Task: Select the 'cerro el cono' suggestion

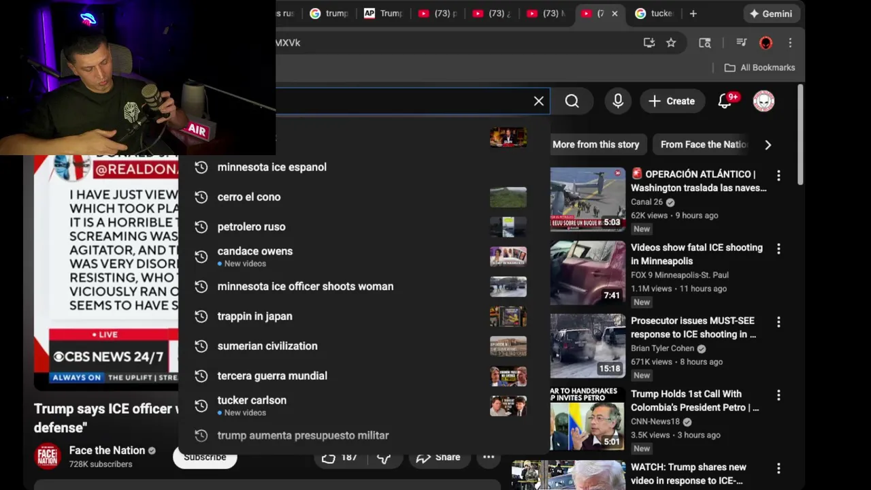Action: tap(364, 197)
